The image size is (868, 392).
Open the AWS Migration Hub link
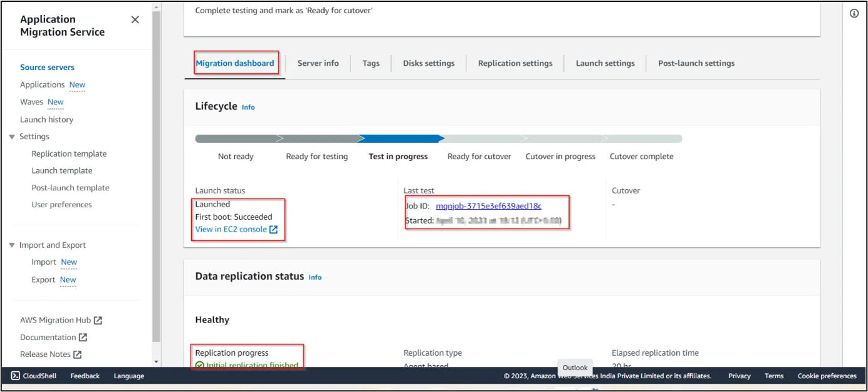click(x=56, y=320)
